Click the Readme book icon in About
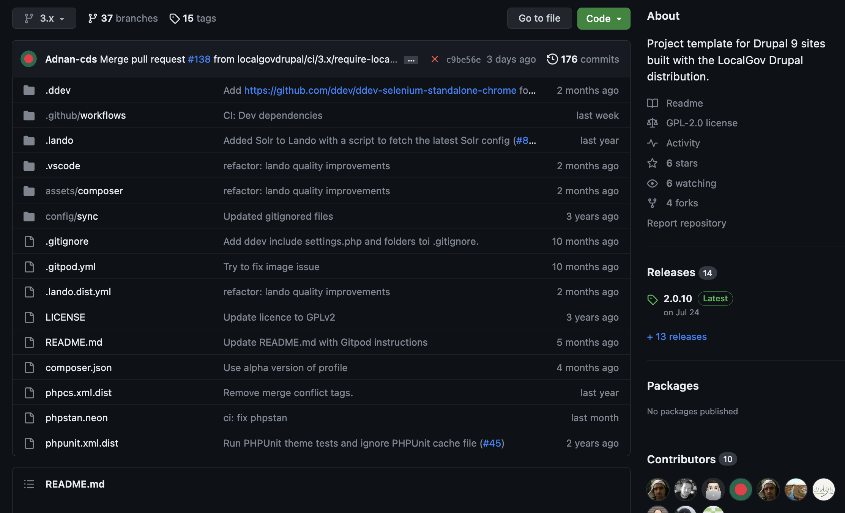 tap(652, 103)
